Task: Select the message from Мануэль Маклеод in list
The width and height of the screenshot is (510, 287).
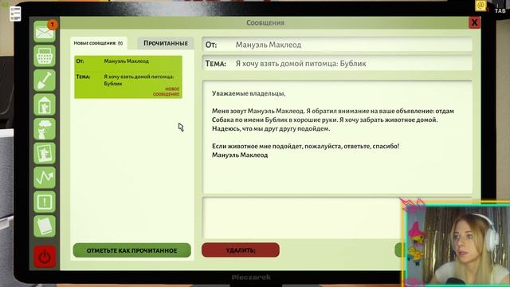Action: [x=128, y=77]
